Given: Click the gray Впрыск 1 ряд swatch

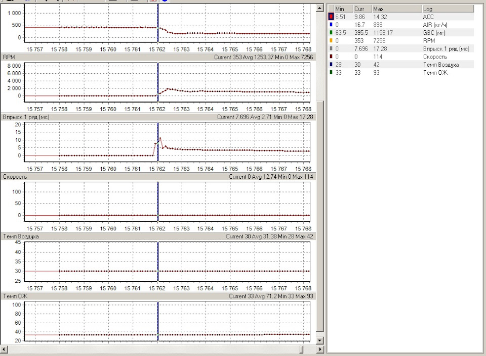Looking at the screenshot, I should 331,49.
